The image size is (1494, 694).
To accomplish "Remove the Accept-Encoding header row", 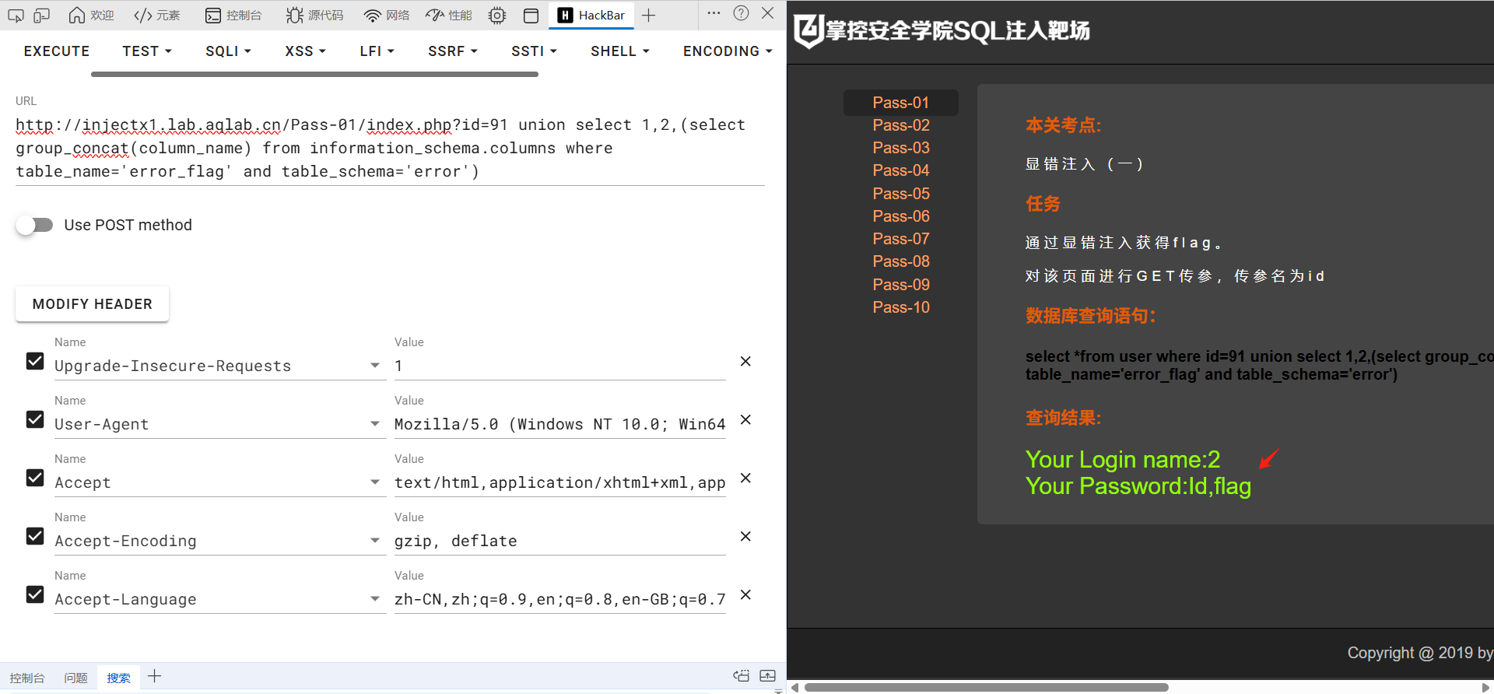I will 745,536.
